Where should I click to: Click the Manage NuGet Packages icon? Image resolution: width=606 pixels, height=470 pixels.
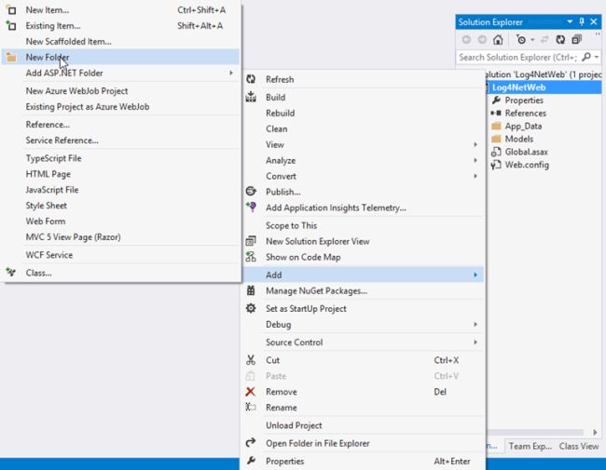click(x=251, y=290)
